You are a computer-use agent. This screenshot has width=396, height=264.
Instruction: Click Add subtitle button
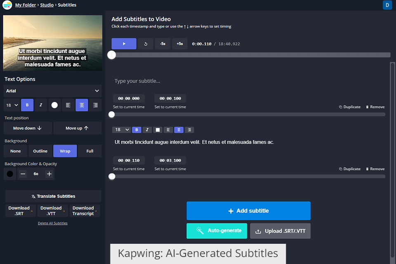tap(248, 211)
